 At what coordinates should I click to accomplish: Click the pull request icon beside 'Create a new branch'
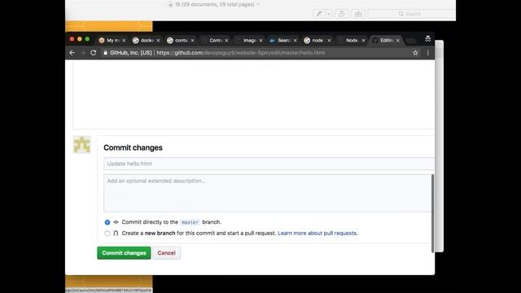coord(116,234)
